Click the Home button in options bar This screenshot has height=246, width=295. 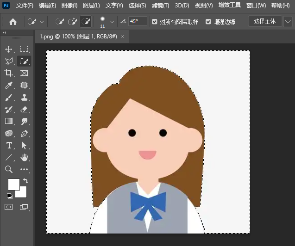pos(13,22)
